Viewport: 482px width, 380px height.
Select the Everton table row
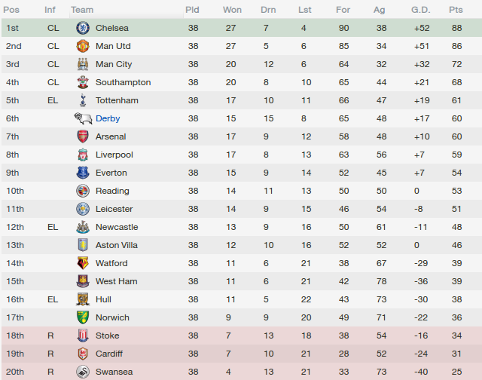coord(242,173)
